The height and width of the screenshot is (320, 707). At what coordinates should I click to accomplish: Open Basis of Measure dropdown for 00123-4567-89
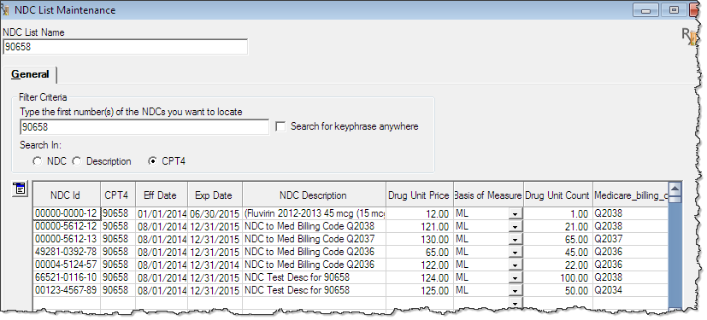click(516, 291)
